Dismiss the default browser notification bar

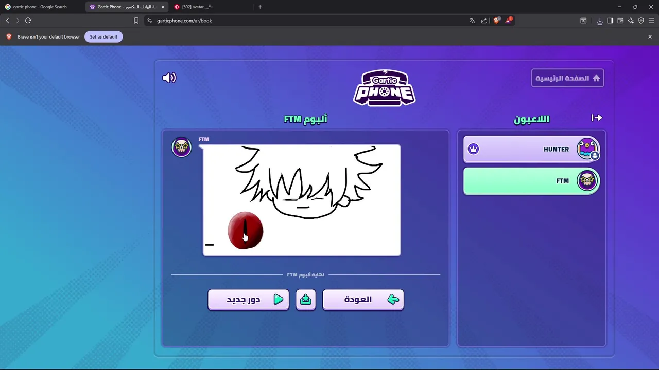click(x=650, y=36)
